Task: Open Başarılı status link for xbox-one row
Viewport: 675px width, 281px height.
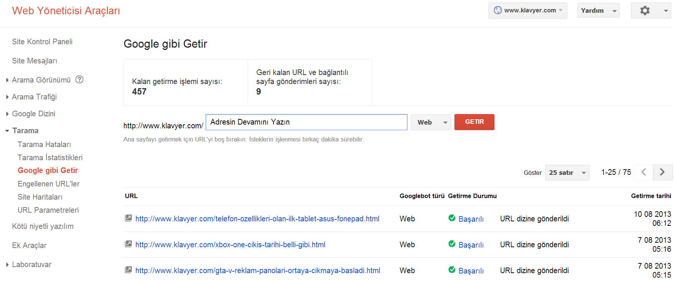Action: pyautogui.click(x=471, y=245)
